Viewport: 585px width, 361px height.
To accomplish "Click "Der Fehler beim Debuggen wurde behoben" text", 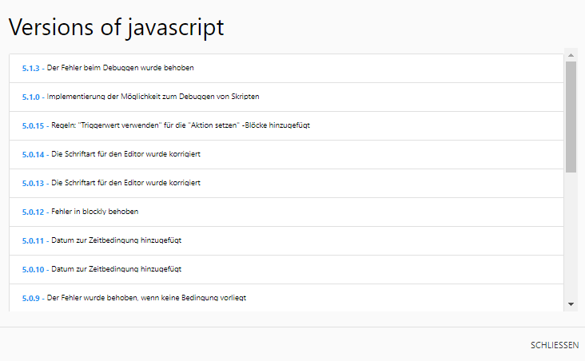I will pyautogui.click(x=121, y=68).
